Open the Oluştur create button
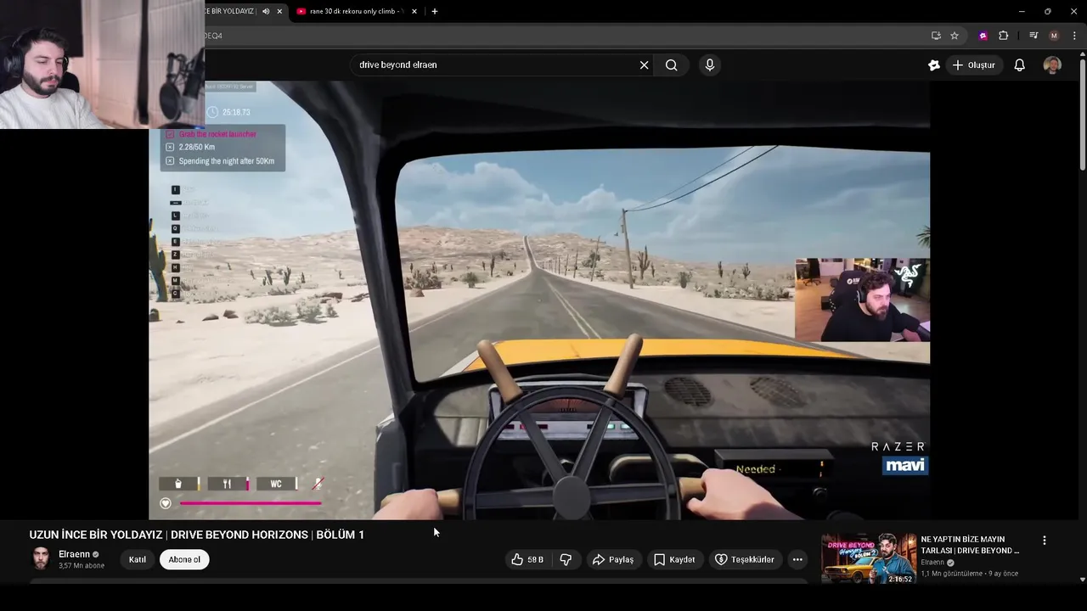This screenshot has height=611, width=1087. click(973, 65)
